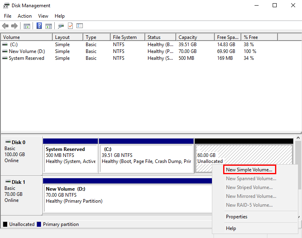Click the Forward arrow toolbar icon

click(14, 26)
